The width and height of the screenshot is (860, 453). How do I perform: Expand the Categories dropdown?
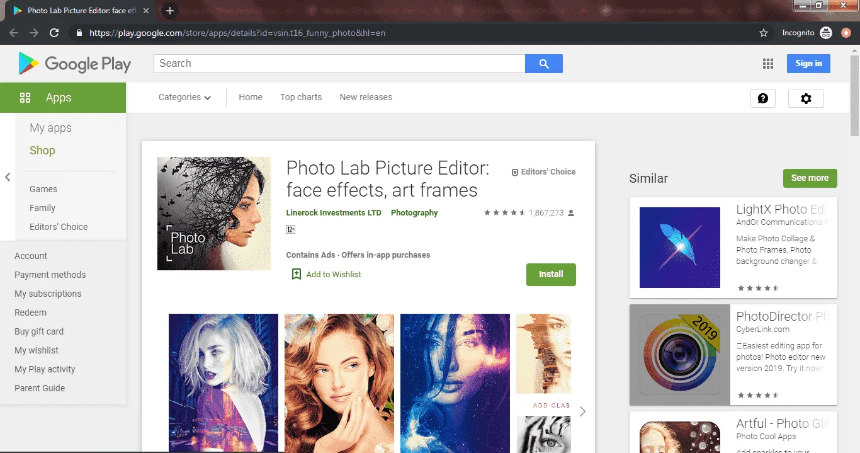184,97
